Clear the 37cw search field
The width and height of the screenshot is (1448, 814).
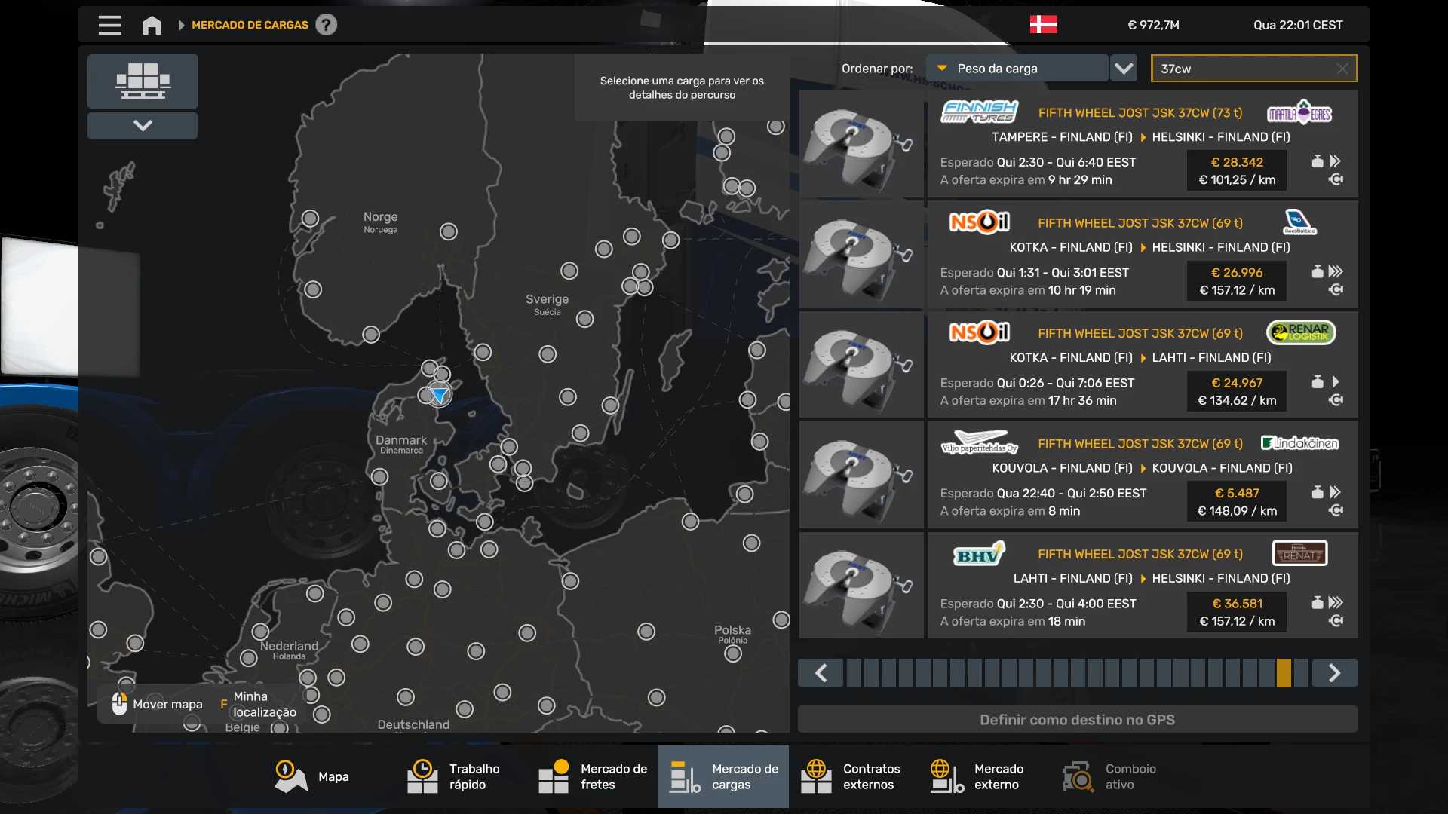pyautogui.click(x=1342, y=69)
